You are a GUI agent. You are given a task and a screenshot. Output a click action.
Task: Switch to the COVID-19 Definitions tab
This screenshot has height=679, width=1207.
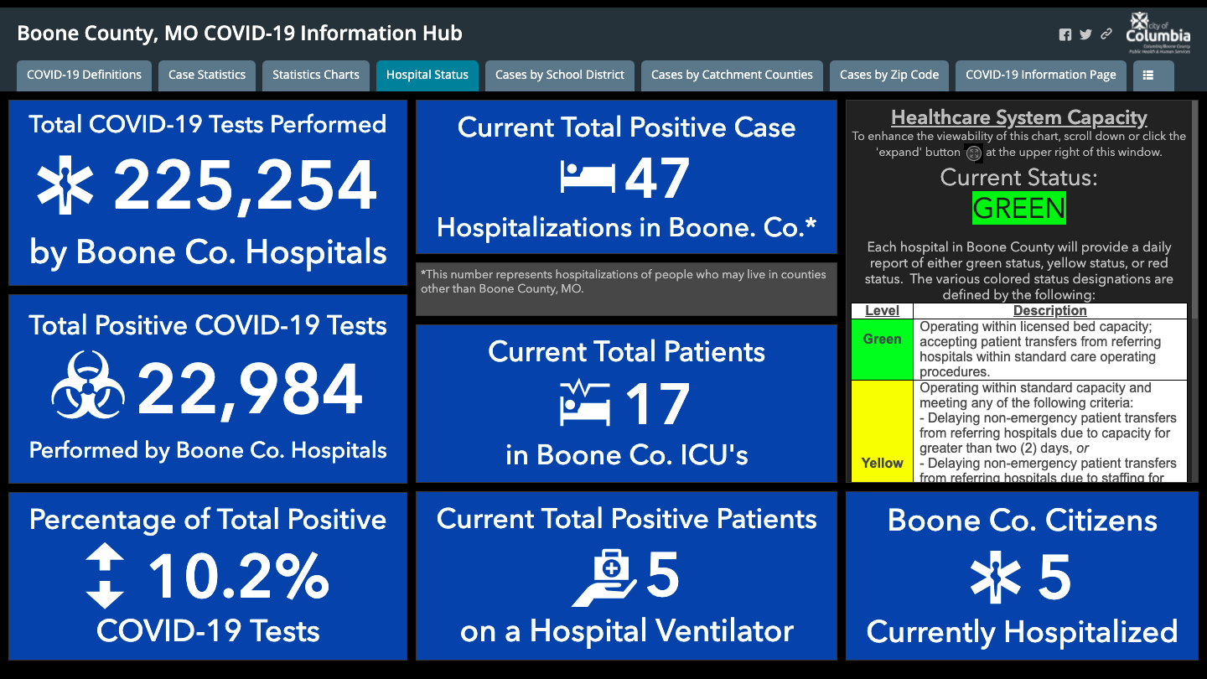(x=84, y=75)
